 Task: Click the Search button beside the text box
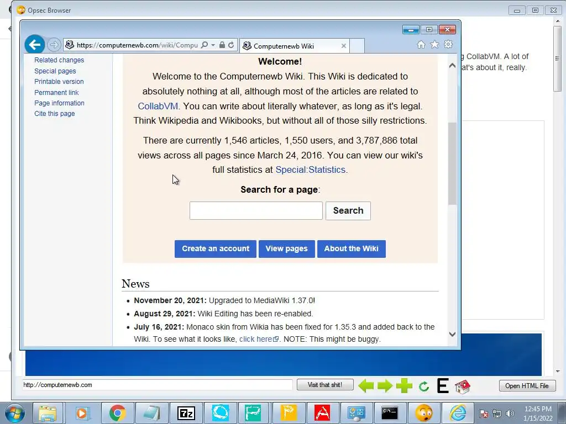click(348, 210)
